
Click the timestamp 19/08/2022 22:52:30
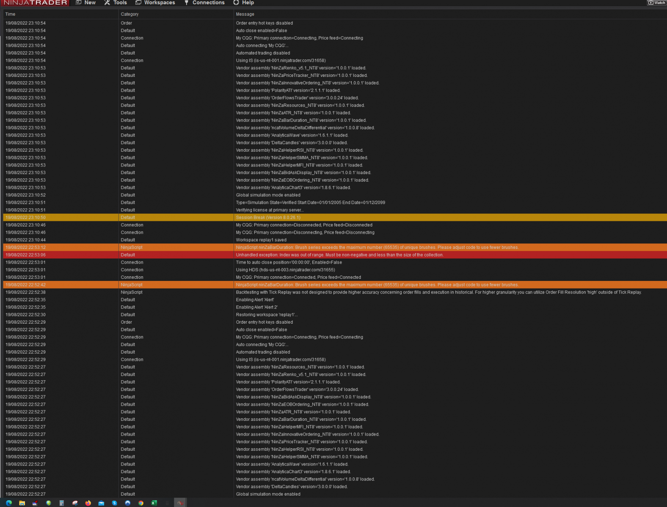(x=25, y=315)
